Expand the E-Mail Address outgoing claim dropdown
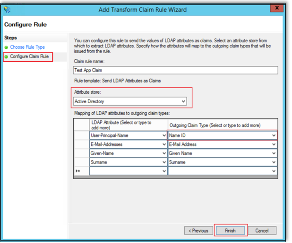 coord(274,144)
